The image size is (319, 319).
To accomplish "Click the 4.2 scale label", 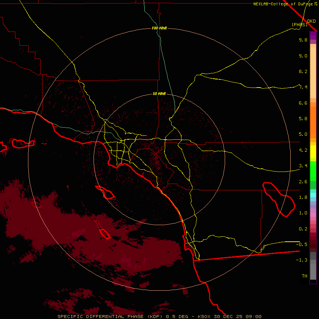I will click(303, 150).
